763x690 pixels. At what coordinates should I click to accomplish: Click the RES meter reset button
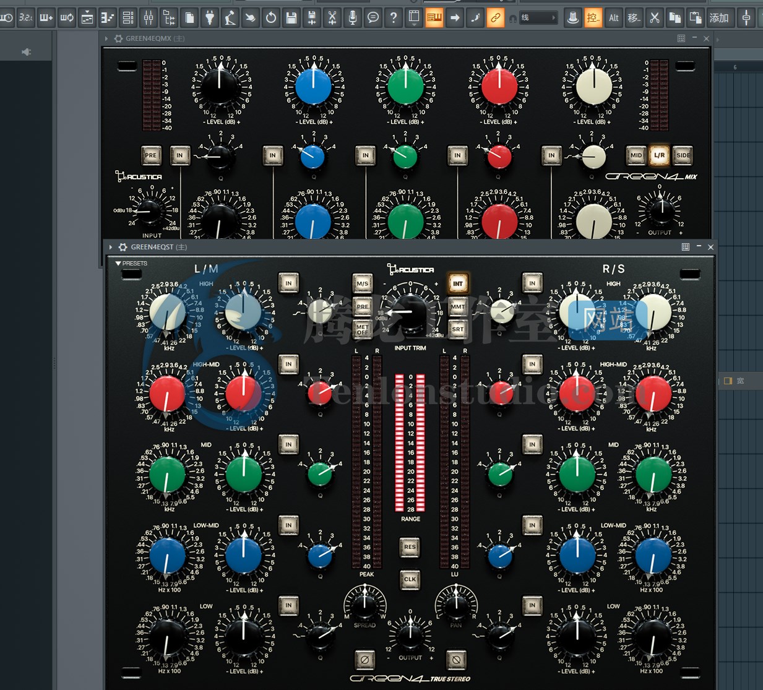pos(410,547)
